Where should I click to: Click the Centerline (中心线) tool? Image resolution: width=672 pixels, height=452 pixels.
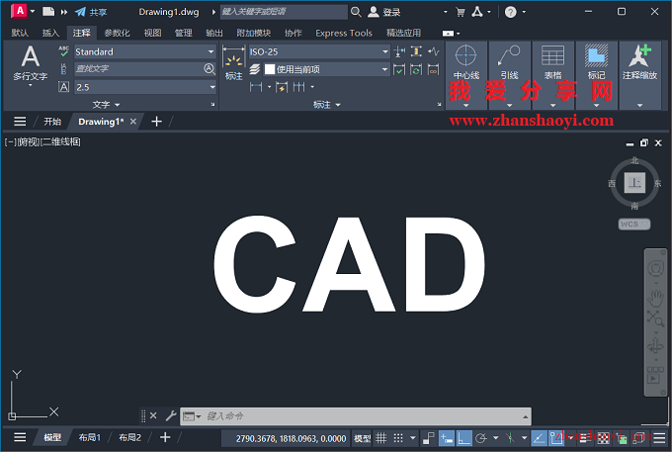click(465, 62)
